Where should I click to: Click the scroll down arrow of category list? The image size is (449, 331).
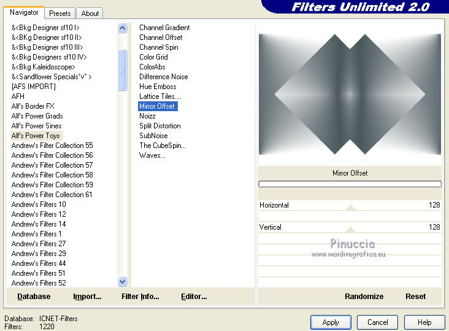pyautogui.click(x=122, y=282)
